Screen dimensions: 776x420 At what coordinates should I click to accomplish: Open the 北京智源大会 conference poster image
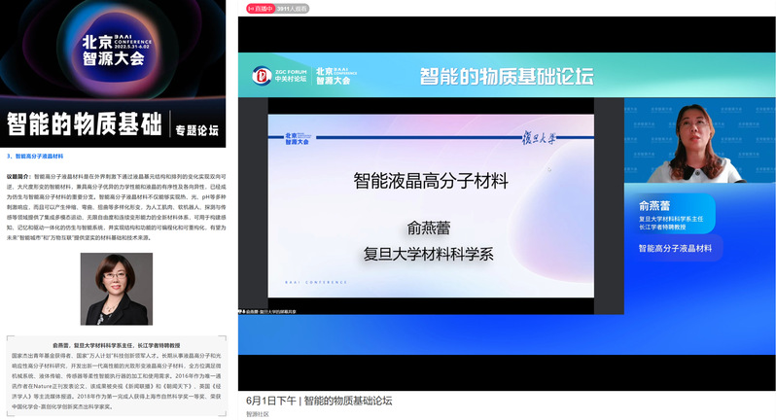point(115,49)
